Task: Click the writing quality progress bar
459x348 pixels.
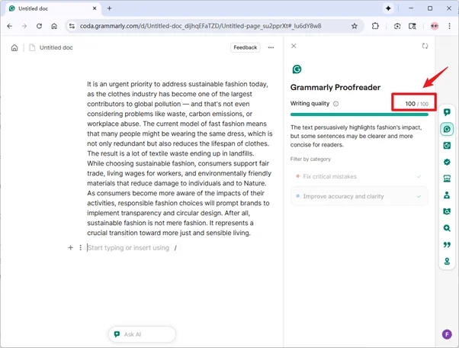Action: pyautogui.click(x=359, y=114)
